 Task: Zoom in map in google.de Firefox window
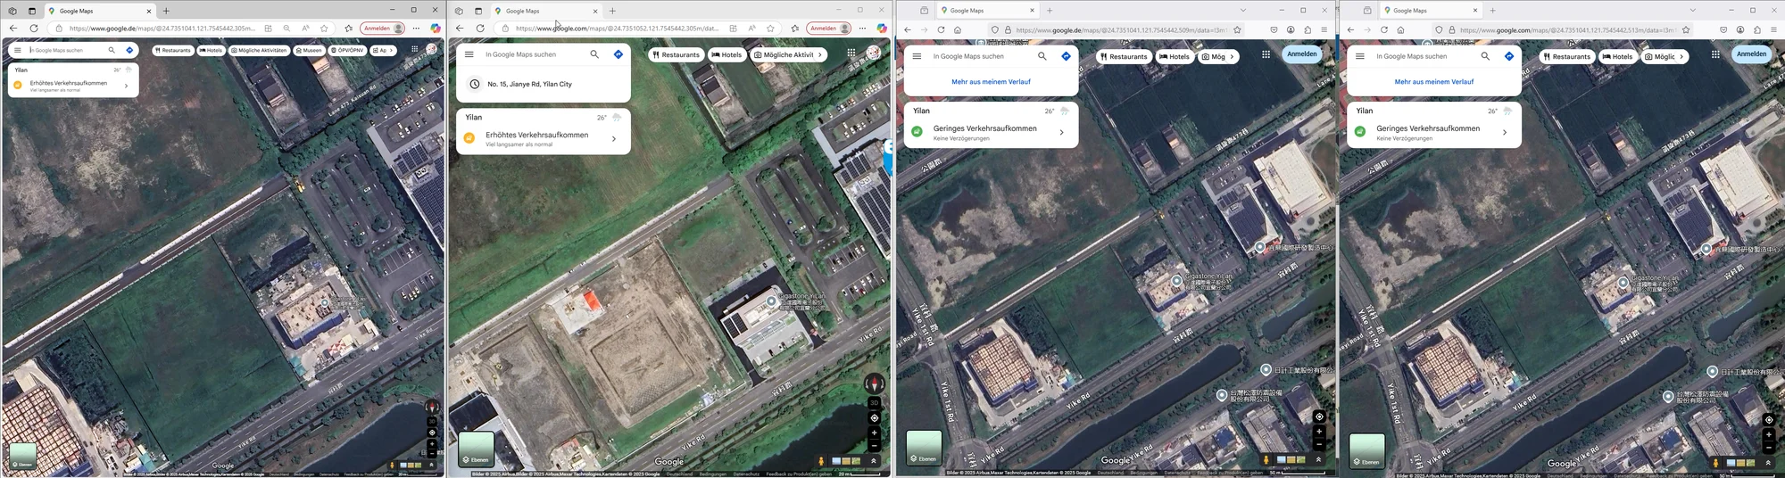[x=1319, y=432]
